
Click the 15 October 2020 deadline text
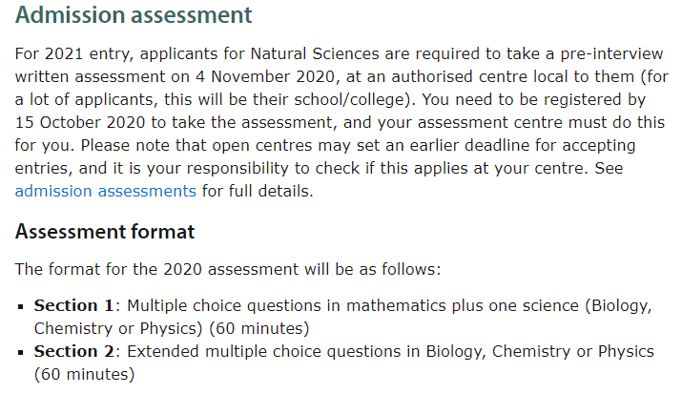tap(80, 123)
